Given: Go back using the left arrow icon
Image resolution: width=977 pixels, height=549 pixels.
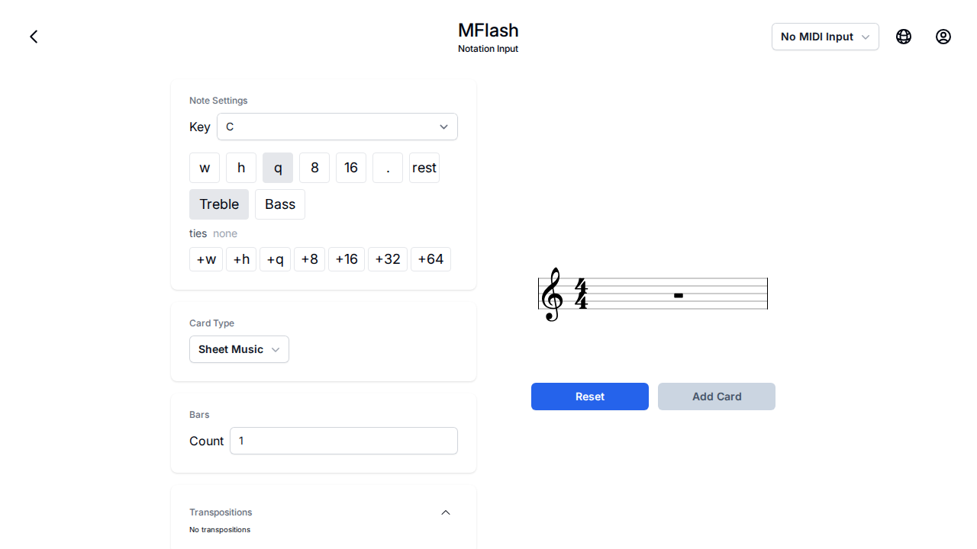Looking at the screenshot, I should (x=34, y=37).
